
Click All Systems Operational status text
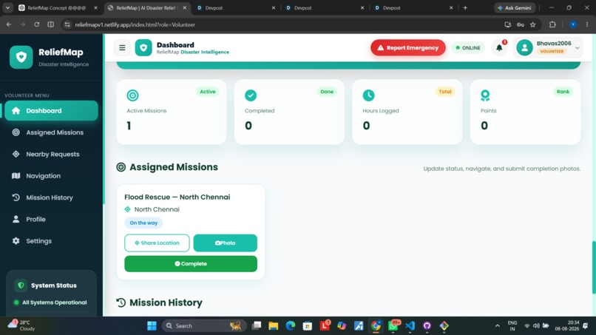coord(55,302)
